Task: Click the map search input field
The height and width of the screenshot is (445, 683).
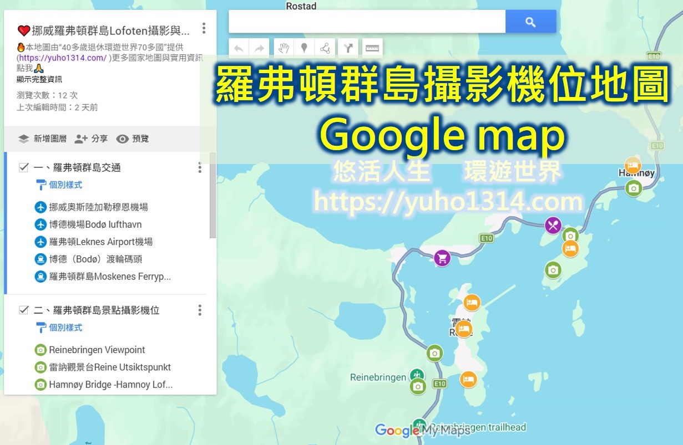Action: [366, 22]
